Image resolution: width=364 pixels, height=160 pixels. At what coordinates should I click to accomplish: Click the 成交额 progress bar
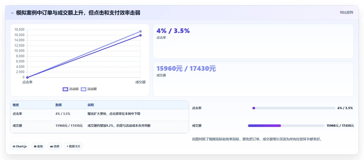click(286, 126)
